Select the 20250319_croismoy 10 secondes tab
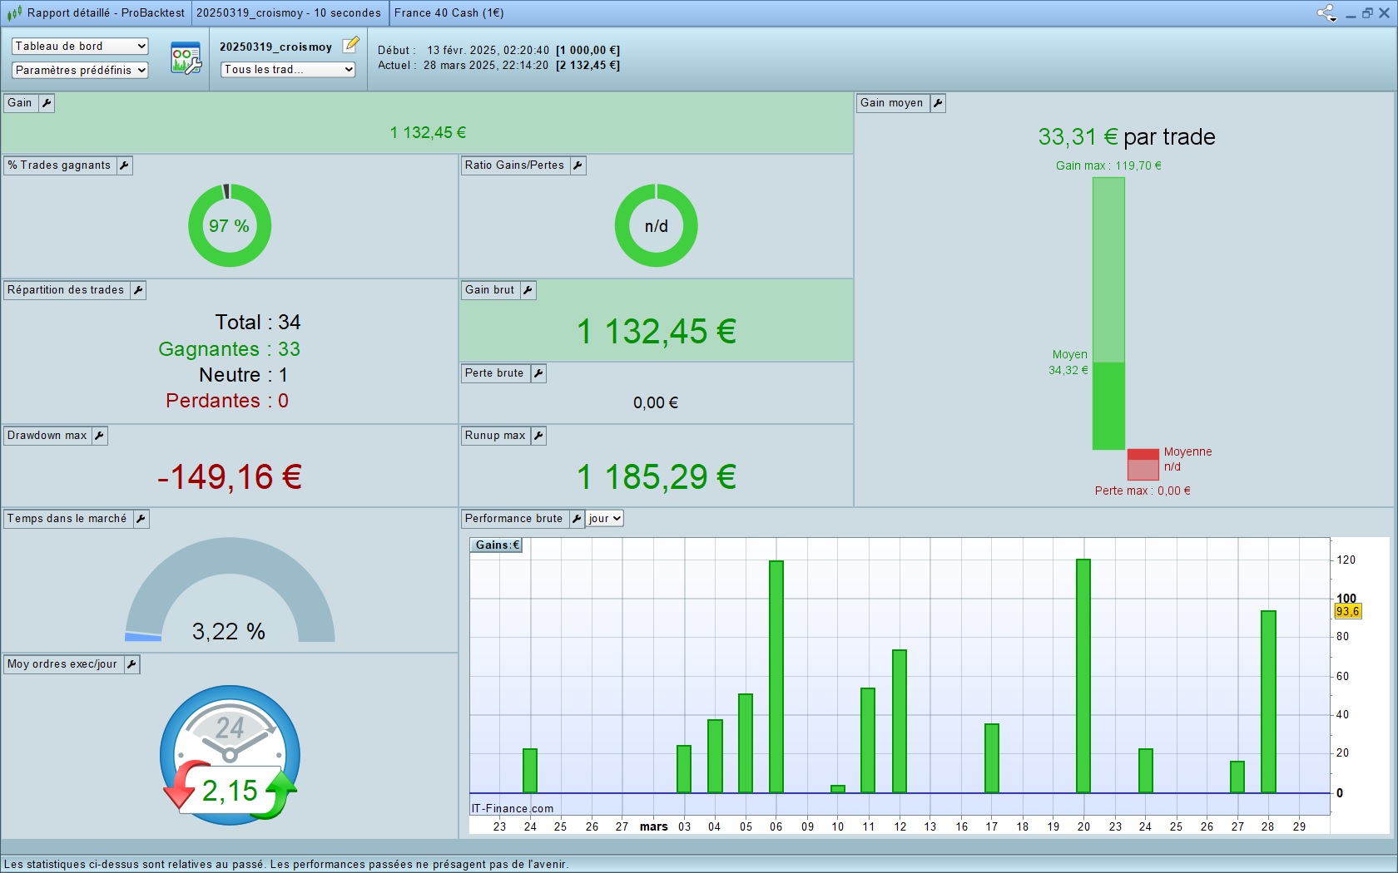The image size is (1398, 873). (x=288, y=12)
